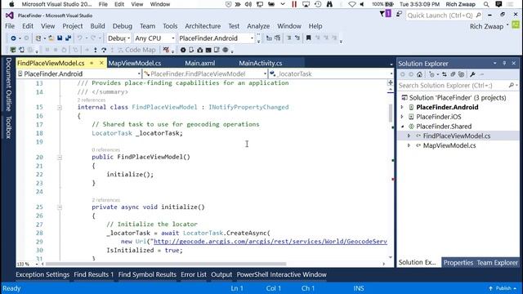
Task: Expand the PlaceFinder.Android project node
Action: click(x=402, y=107)
